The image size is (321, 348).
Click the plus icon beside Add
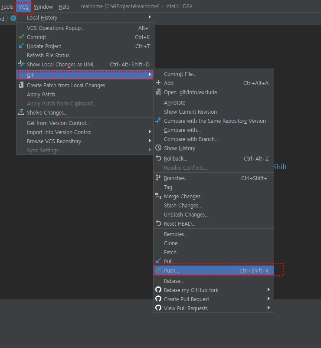coord(158,83)
